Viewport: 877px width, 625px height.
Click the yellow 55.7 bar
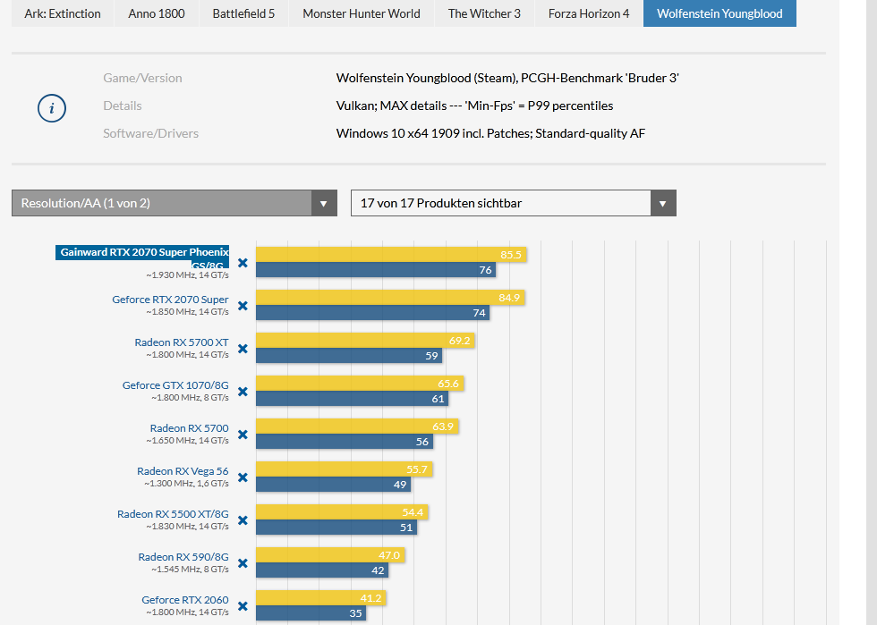(345, 469)
